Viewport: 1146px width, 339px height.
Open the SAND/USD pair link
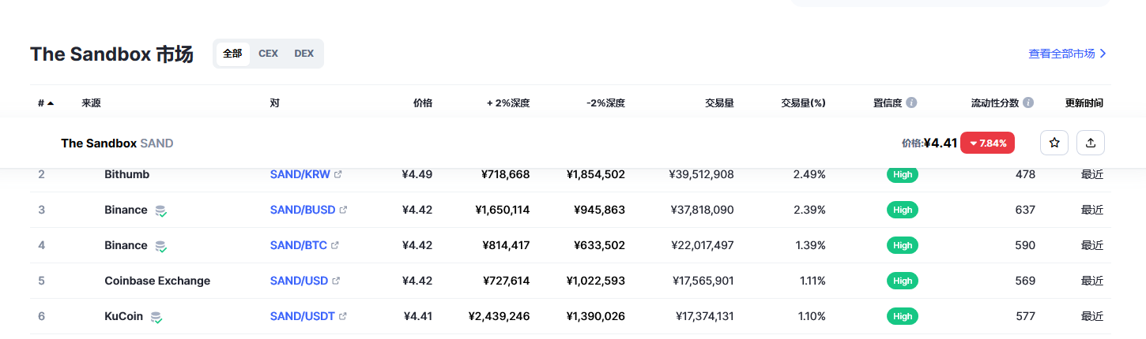[x=300, y=281]
